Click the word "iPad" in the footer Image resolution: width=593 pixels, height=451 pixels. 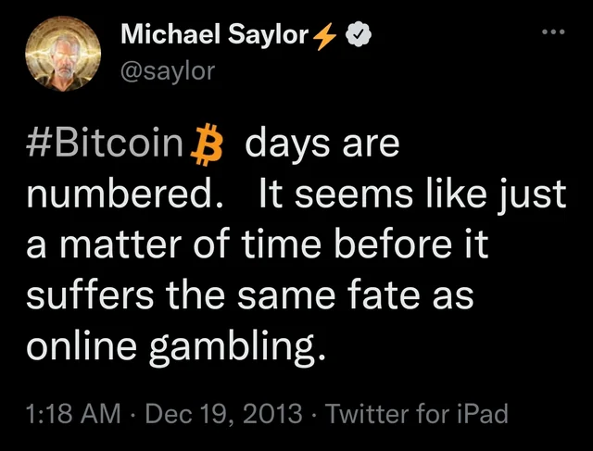[x=482, y=413]
